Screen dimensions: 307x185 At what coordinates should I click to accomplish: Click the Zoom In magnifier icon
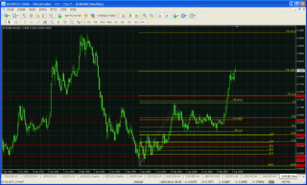pyautogui.click(x=145, y=16)
